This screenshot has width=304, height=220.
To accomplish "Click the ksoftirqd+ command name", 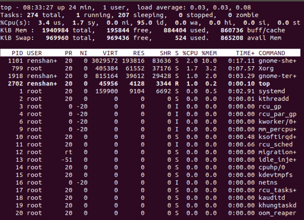I will click(x=277, y=137).
